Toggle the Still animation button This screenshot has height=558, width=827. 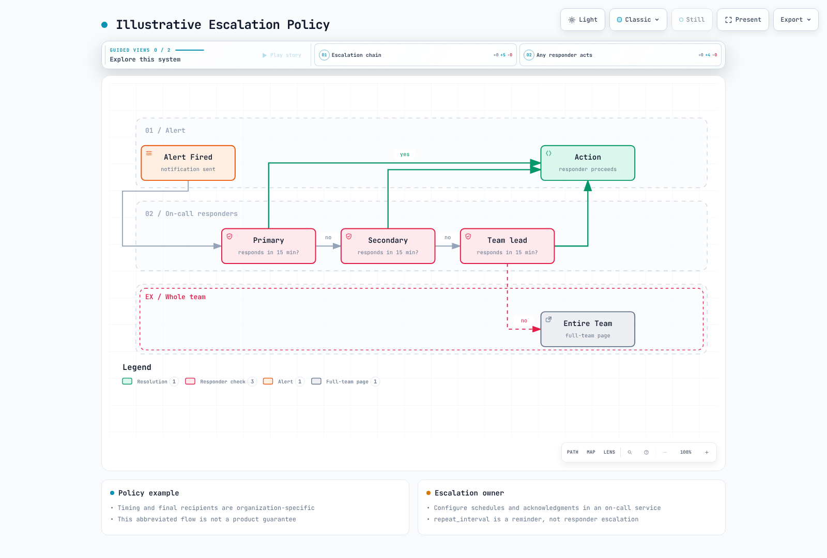pyautogui.click(x=692, y=20)
